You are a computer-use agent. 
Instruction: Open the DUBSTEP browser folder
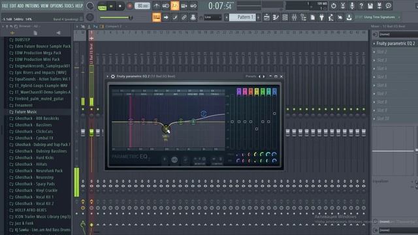(22, 40)
